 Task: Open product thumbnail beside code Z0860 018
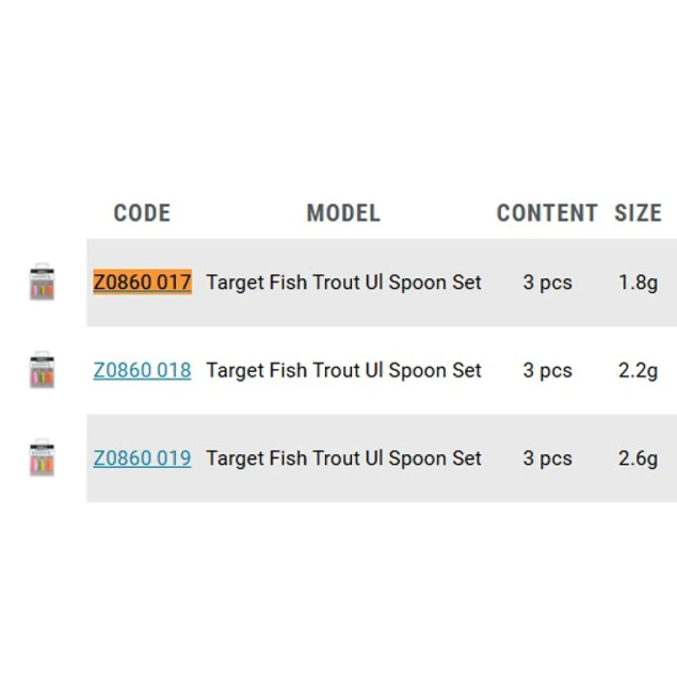[x=42, y=370]
